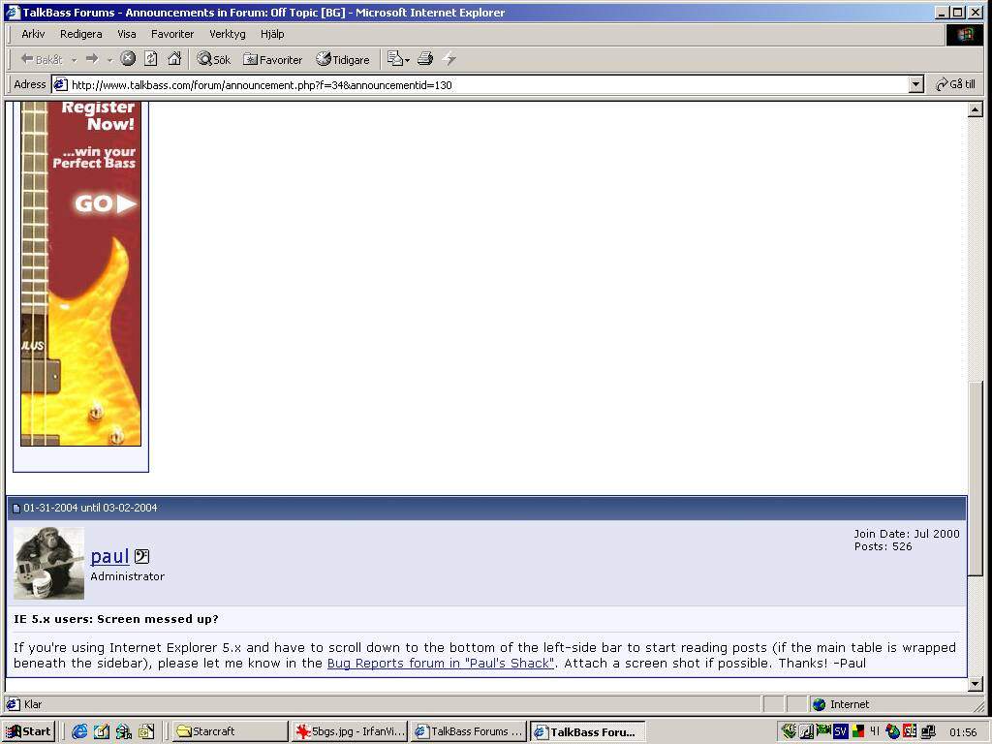Click the 'Posts: 526' text
This screenshot has width=992, height=744.
pyautogui.click(x=883, y=546)
